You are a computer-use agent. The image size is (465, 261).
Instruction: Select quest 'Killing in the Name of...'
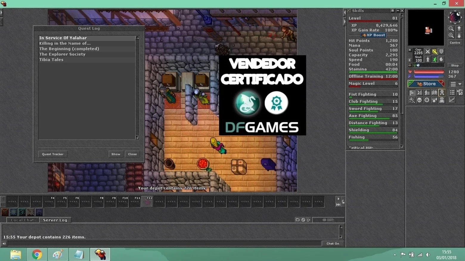[x=87, y=43]
